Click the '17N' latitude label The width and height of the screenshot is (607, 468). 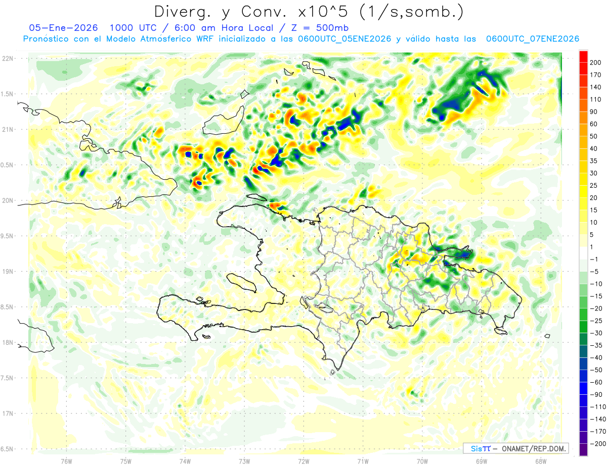point(8,413)
